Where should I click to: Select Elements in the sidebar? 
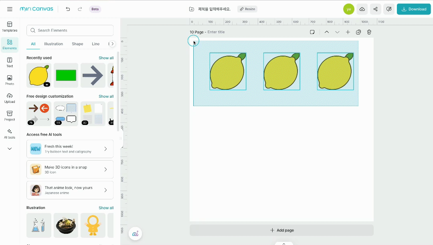pos(10,45)
